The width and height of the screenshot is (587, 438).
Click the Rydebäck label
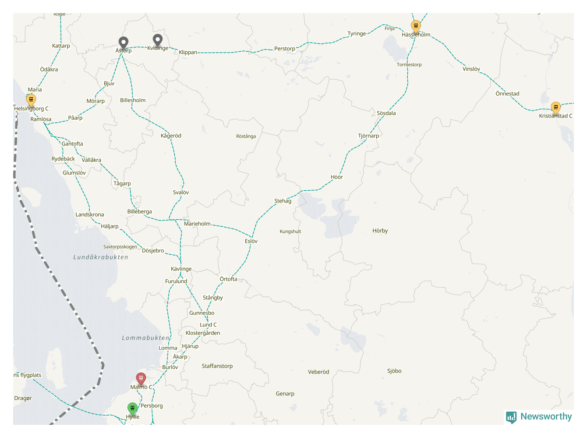pyautogui.click(x=63, y=159)
